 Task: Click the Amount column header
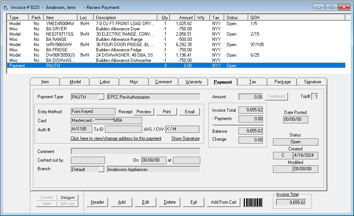click(182, 18)
